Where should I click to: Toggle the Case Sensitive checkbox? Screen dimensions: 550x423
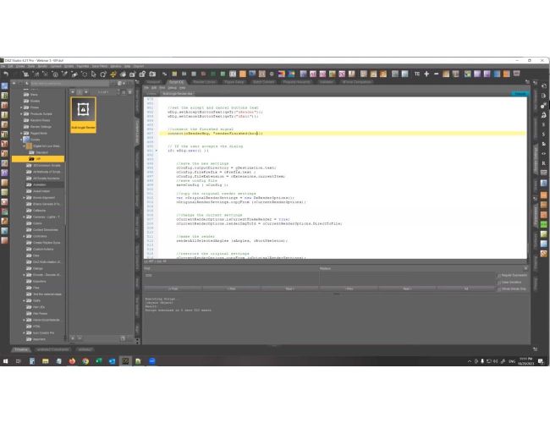click(499, 283)
